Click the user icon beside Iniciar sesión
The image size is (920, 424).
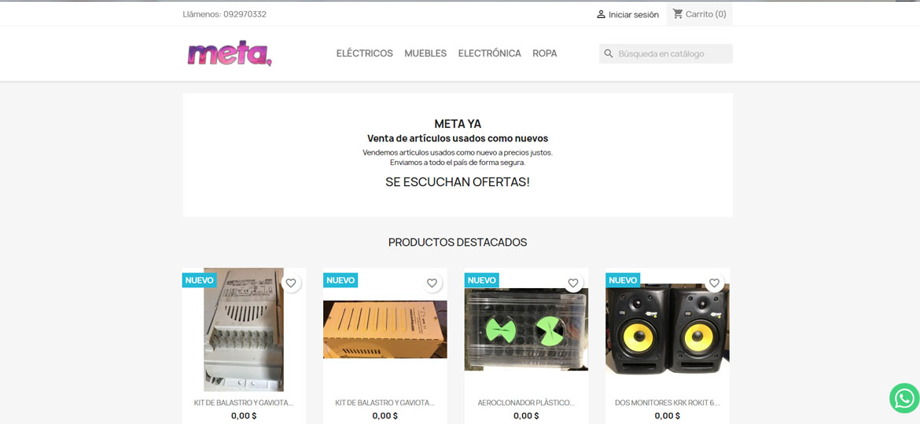coord(601,14)
